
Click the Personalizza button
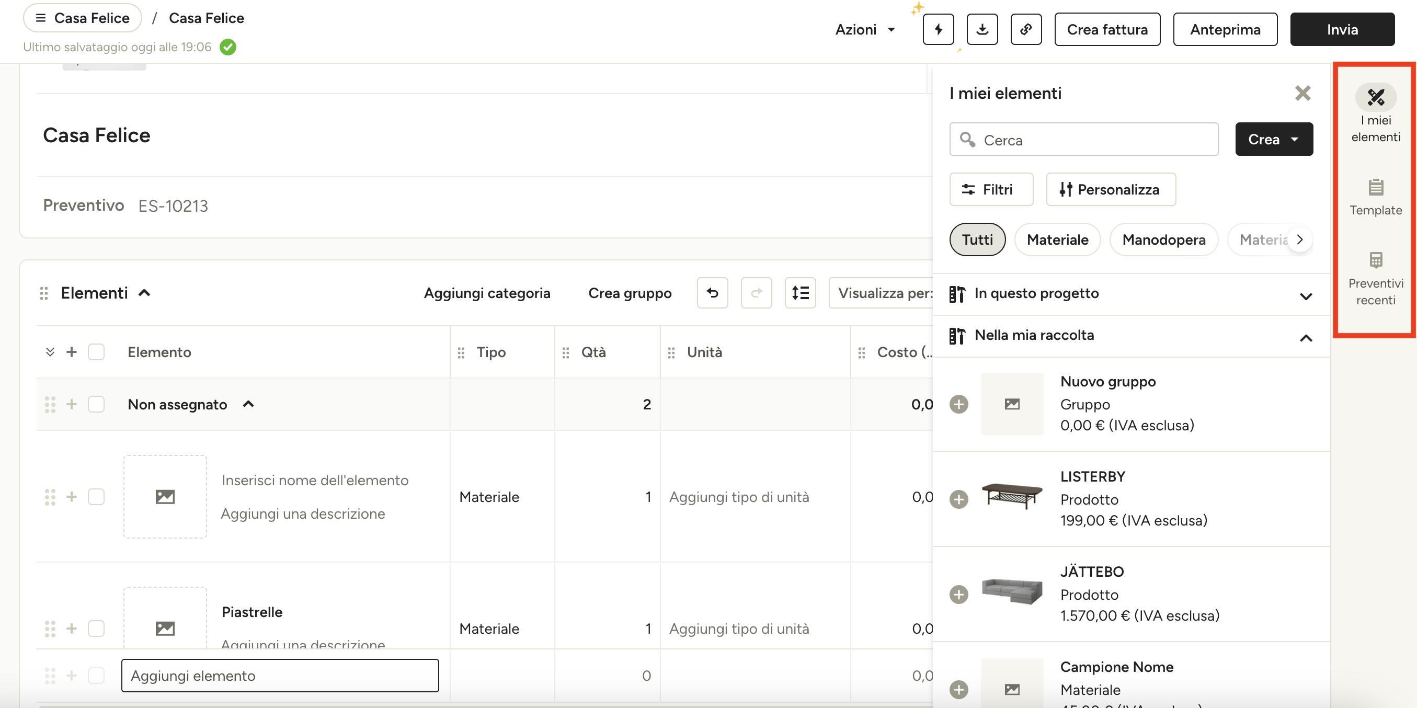click(x=1111, y=189)
